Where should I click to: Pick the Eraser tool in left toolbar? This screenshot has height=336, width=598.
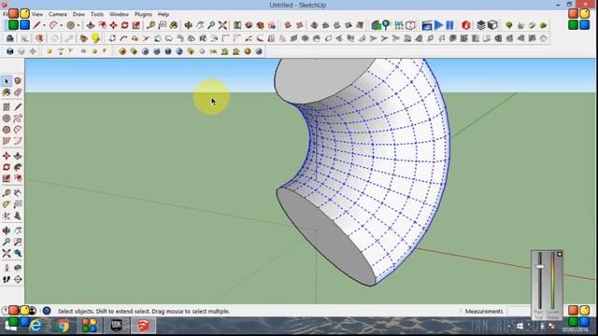point(18,92)
